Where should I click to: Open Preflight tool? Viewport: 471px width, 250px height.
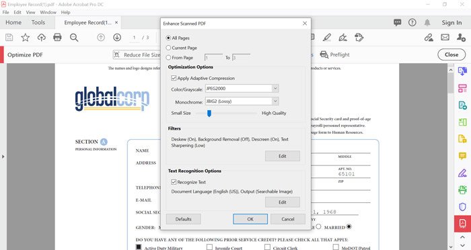click(x=334, y=54)
